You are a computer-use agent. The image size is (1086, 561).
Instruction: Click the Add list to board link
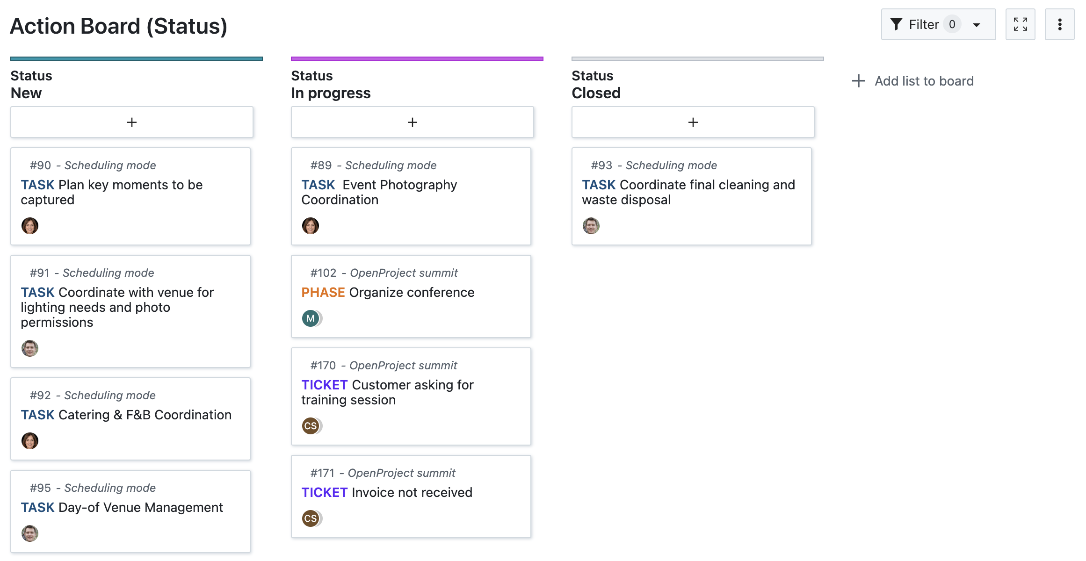tap(924, 81)
